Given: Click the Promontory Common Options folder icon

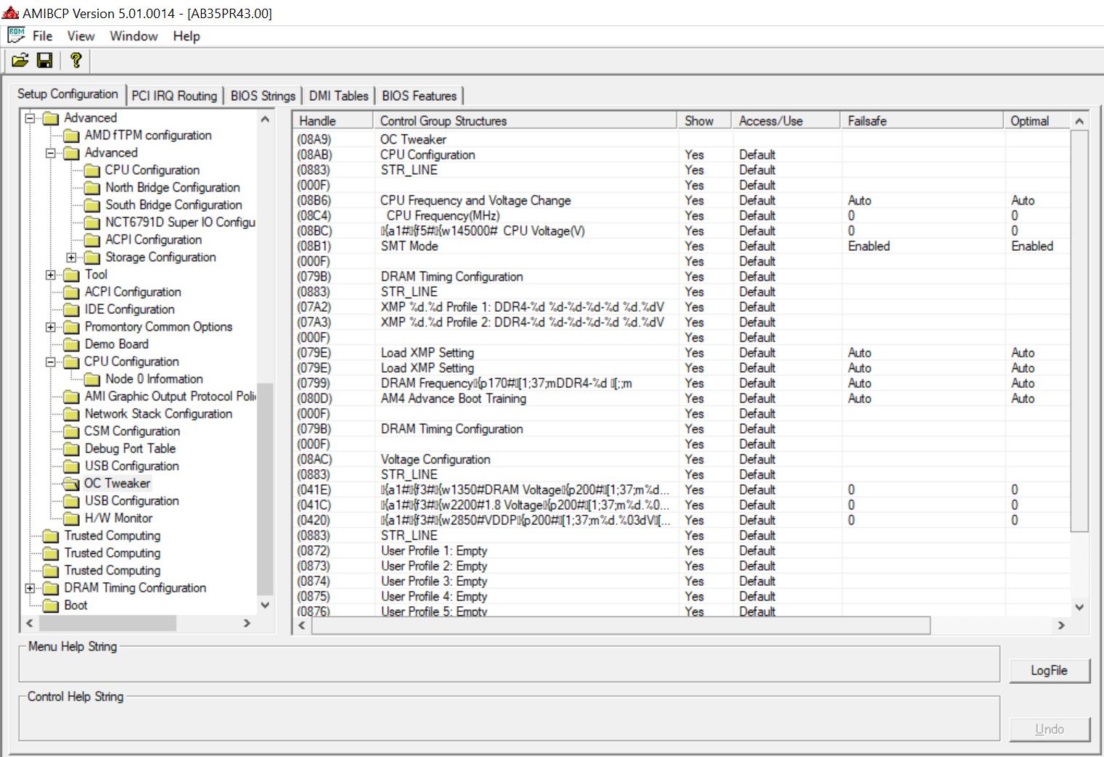Looking at the screenshot, I should coord(71,327).
